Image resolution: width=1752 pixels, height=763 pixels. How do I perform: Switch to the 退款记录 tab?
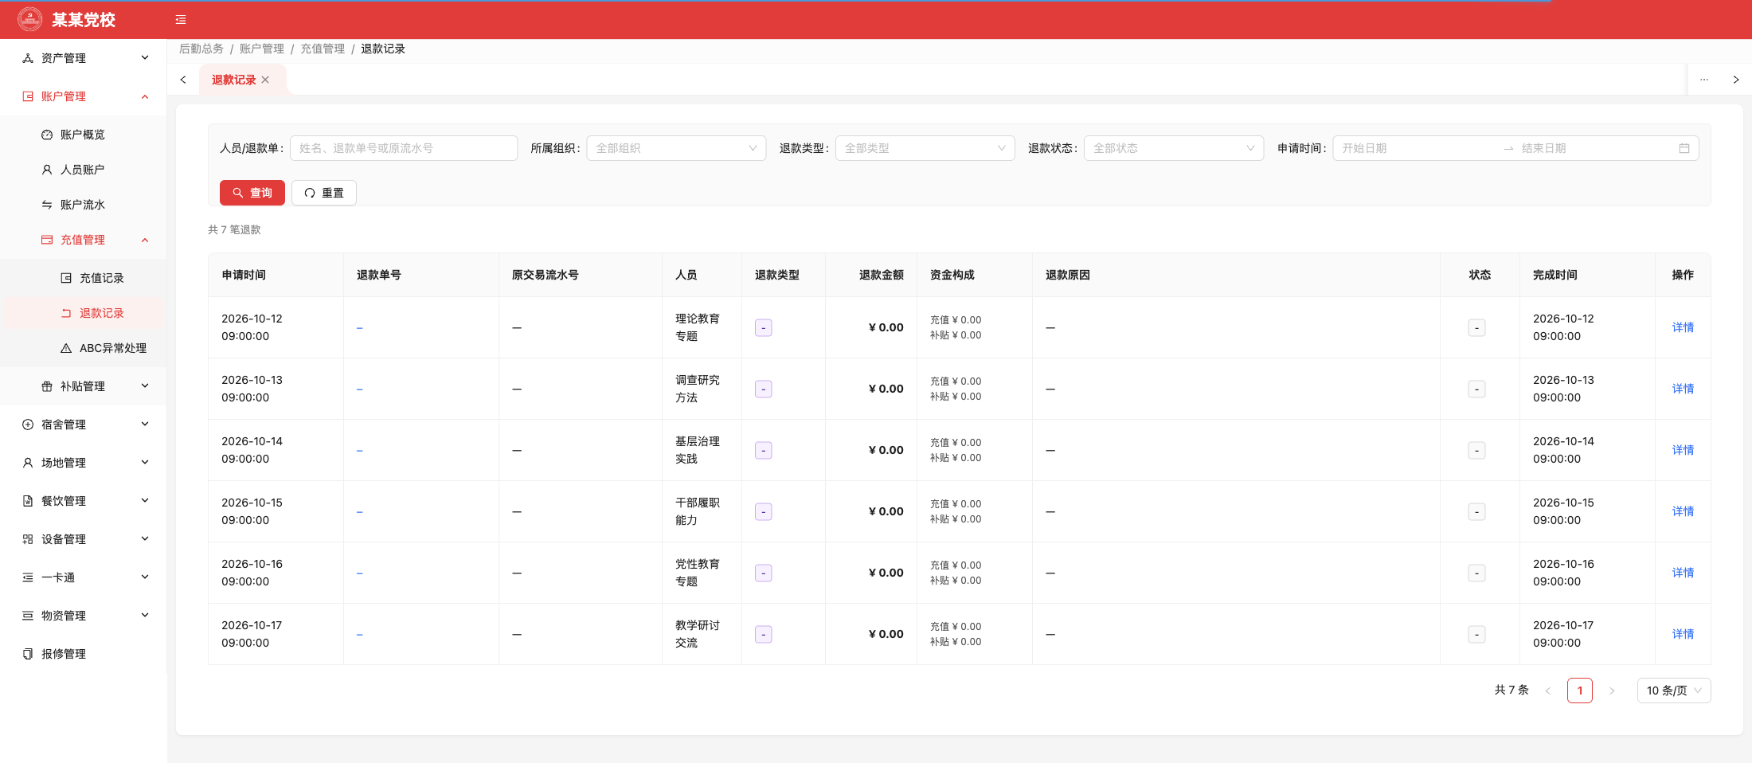coord(234,80)
